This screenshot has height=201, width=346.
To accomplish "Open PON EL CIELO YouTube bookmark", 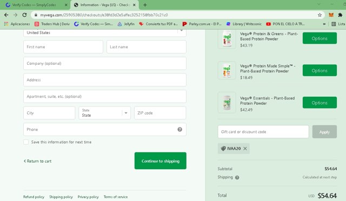I will coord(285,24).
